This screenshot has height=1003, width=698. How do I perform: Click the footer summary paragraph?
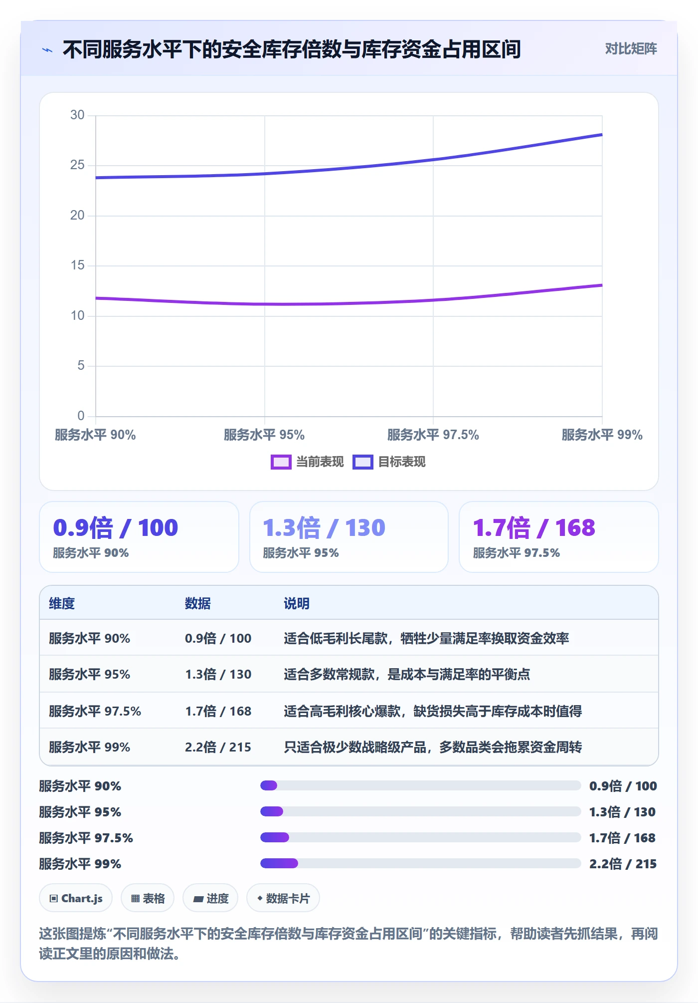(349, 944)
